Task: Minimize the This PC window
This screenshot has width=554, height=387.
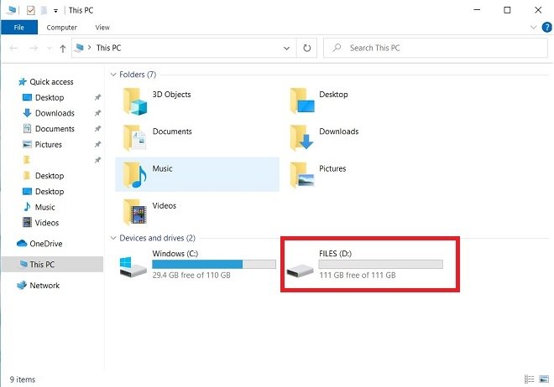Action: pyautogui.click(x=477, y=10)
